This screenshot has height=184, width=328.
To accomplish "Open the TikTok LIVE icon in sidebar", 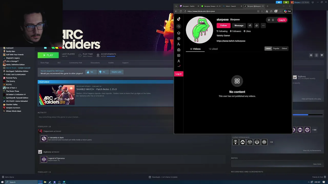I will 179,50.
